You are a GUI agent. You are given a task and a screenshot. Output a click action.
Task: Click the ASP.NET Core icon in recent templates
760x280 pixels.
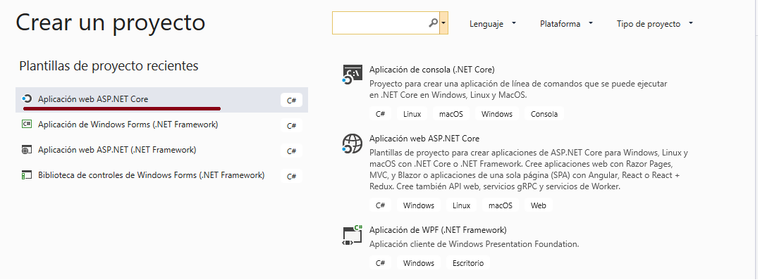coord(27,98)
